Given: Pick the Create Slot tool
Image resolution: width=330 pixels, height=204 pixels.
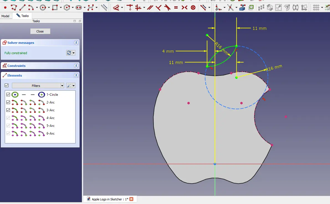Looking at the screenshot, I should click(x=78, y=7).
